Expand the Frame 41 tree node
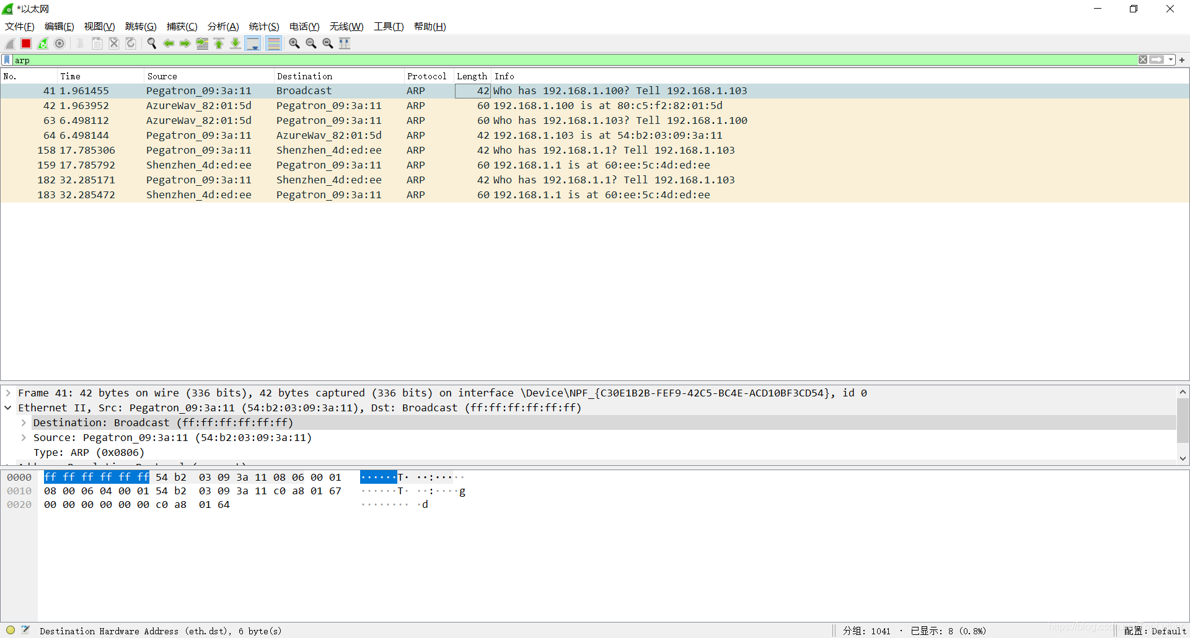Viewport: 1190px width, 638px height. tap(8, 393)
